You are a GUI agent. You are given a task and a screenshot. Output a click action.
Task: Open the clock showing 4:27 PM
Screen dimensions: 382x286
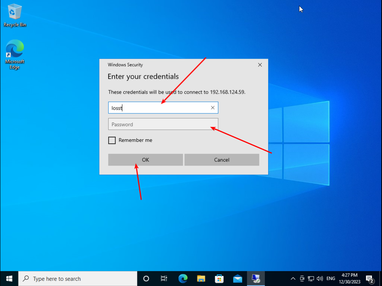tap(349, 279)
